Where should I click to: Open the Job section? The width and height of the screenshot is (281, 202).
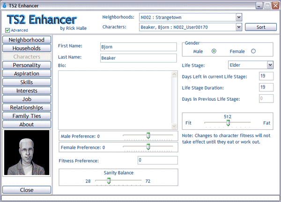(x=27, y=99)
